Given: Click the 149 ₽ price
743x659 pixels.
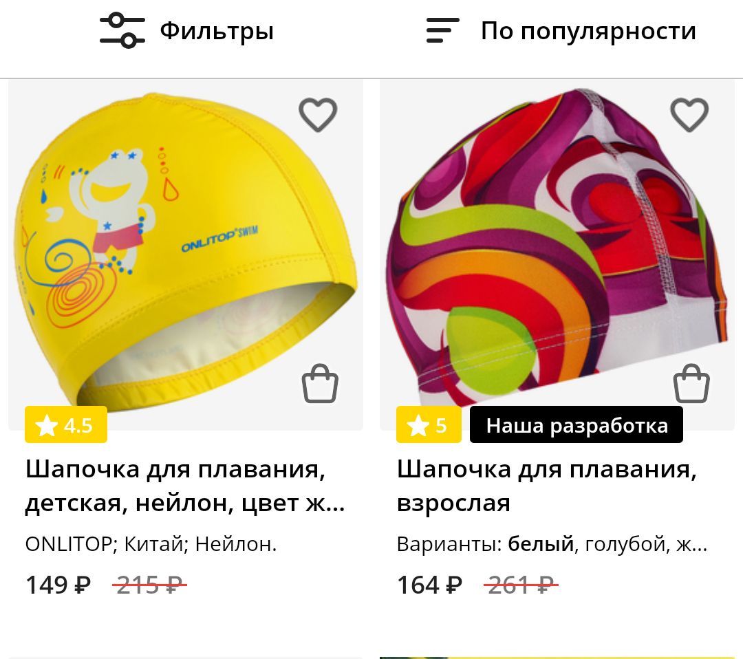Looking at the screenshot, I should [x=58, y=585].
